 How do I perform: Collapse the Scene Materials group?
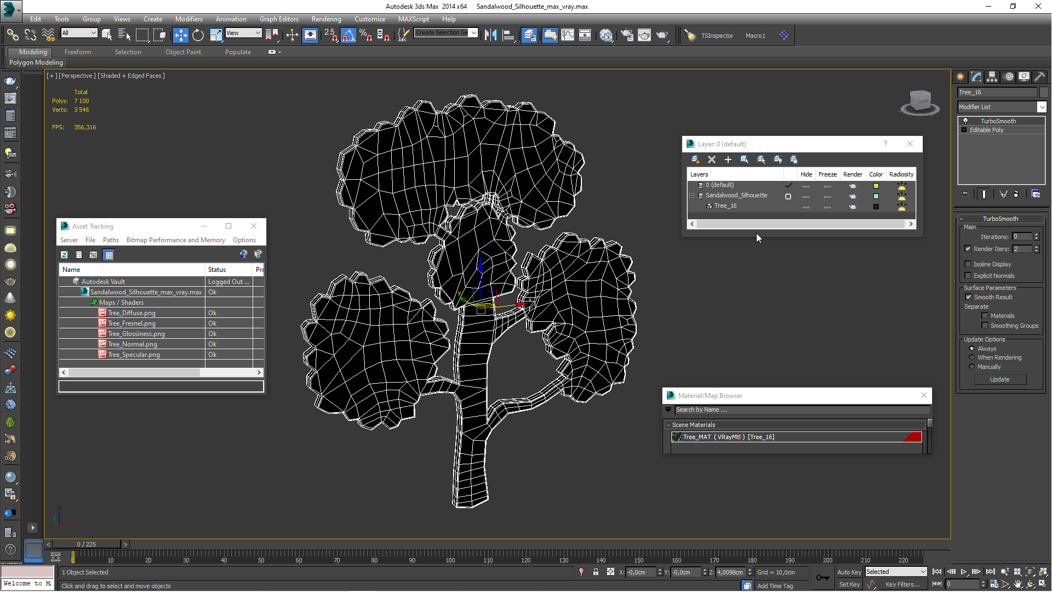pos(668,425)
